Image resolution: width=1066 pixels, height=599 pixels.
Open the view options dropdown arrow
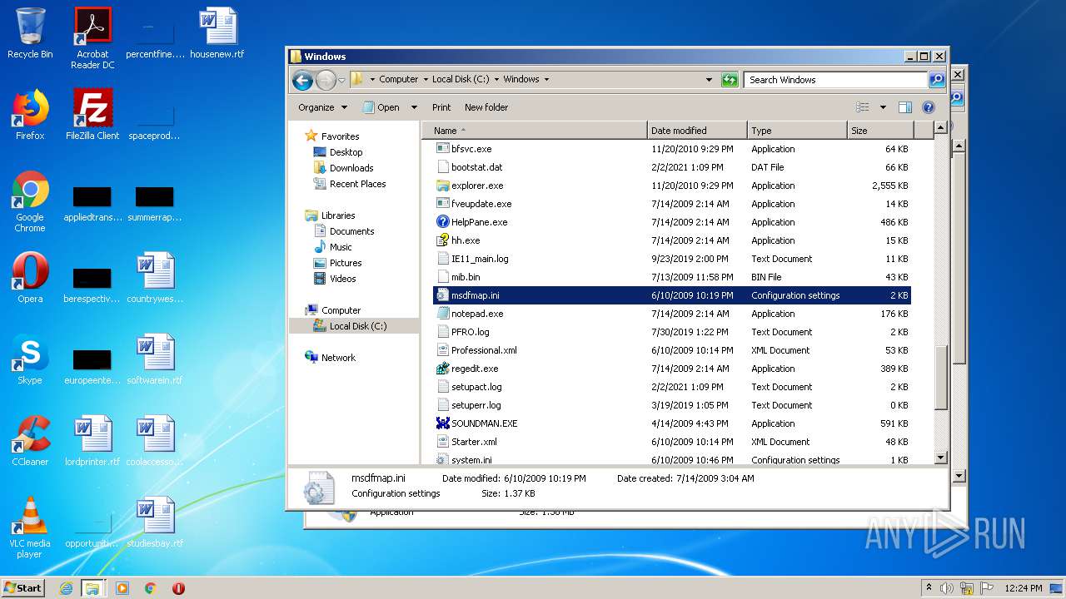(x=883, y=107)
